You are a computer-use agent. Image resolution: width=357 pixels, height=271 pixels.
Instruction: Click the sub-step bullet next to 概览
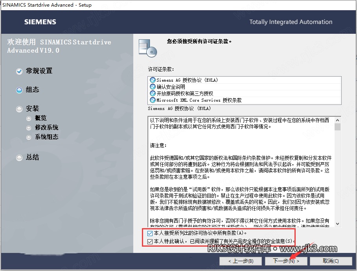(29, 118)
